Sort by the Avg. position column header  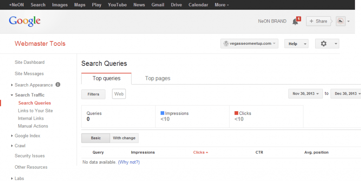(x=316, y=152)
